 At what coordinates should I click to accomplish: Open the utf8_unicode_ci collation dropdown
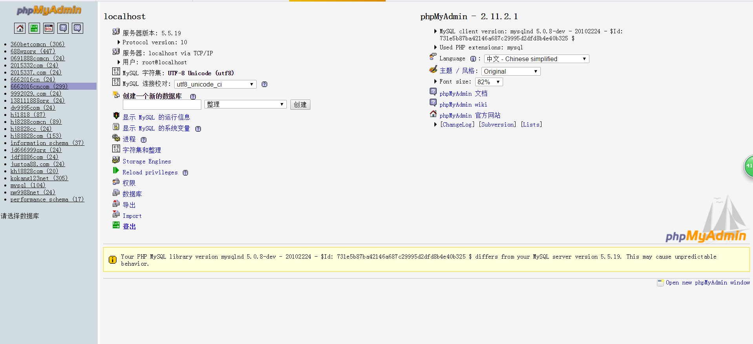click(215, 84)
